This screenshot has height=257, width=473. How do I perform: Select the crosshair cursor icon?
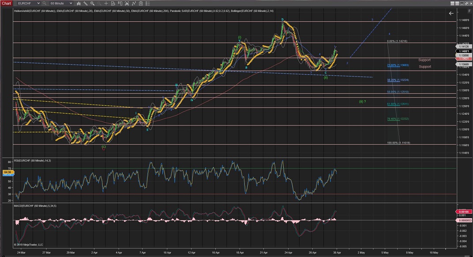pos(106,3)
